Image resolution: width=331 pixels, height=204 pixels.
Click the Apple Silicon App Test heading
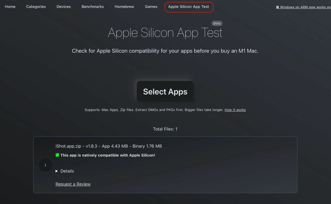coord(165,33)
